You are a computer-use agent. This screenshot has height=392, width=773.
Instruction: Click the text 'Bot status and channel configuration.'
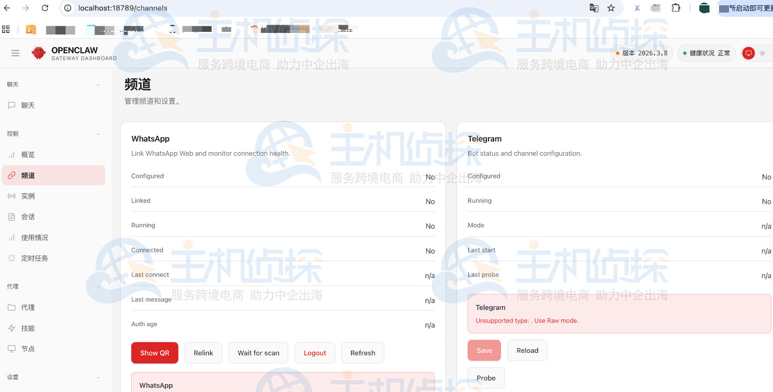(x=525, y=153)
